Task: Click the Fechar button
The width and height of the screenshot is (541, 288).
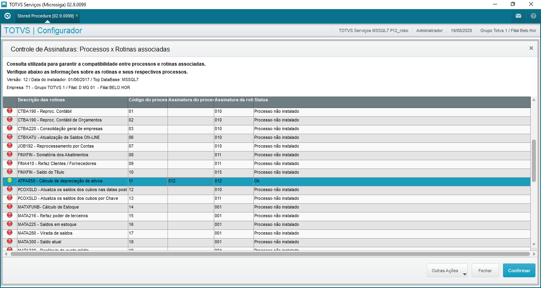Action: click(485, 271)
